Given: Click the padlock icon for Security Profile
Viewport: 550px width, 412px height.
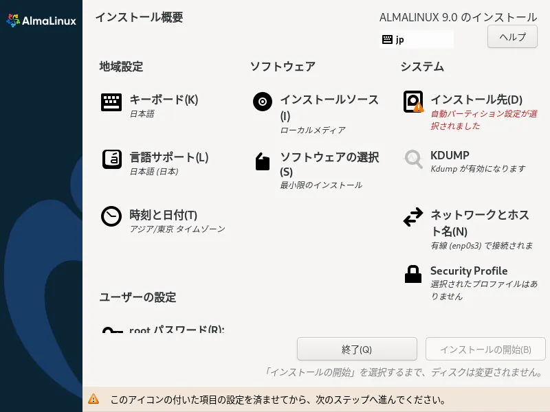Looking at the screenshot, I should [413, 274].
